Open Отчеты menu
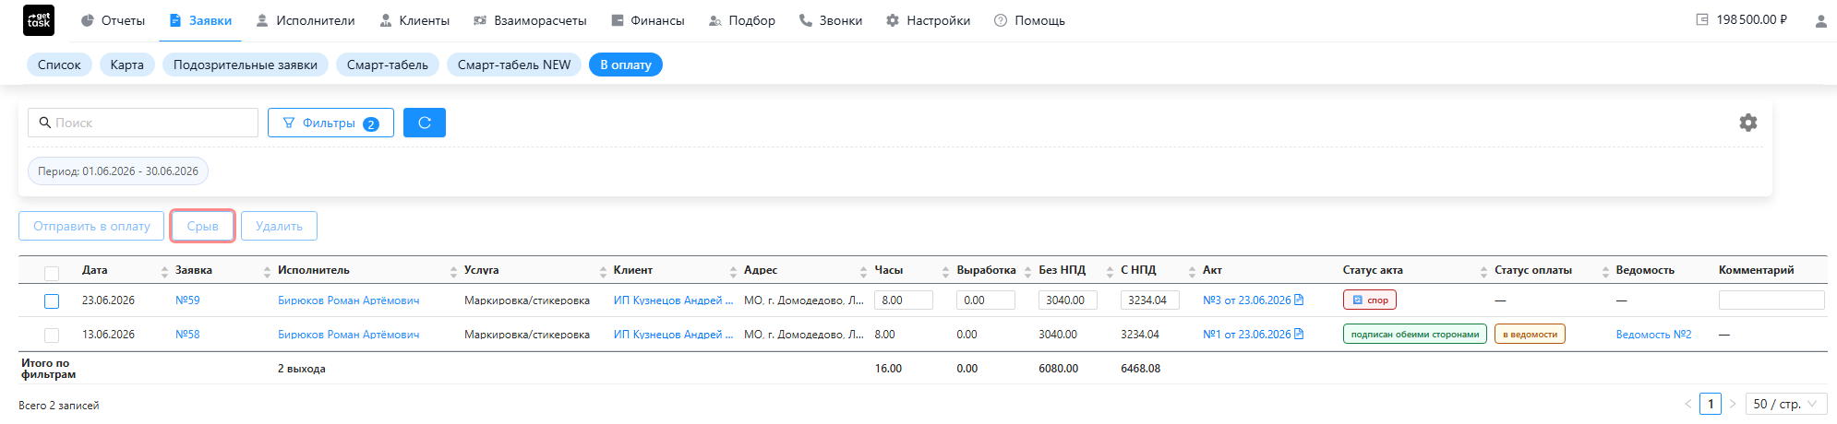Screen dimensions: 1837x424 pos(113,20)
